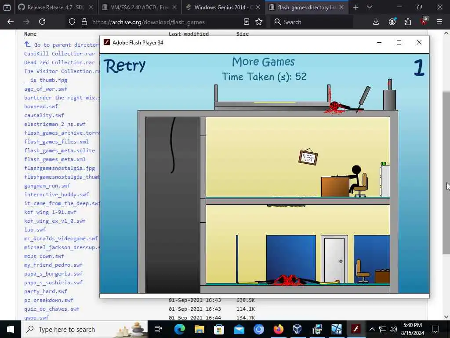450x338 pixels.
Task: Click Retry in the Flash game
Action: click(x=124, y=66)
